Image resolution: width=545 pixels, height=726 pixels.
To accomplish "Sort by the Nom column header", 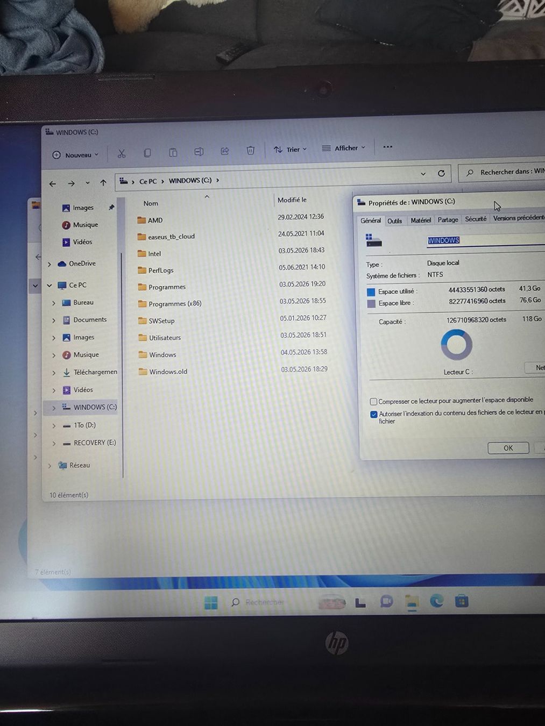I will tap(151, 203).
